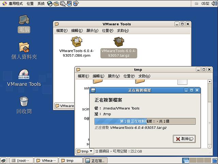
Task: Close the VMware Tools window
Action: [188, 24]
